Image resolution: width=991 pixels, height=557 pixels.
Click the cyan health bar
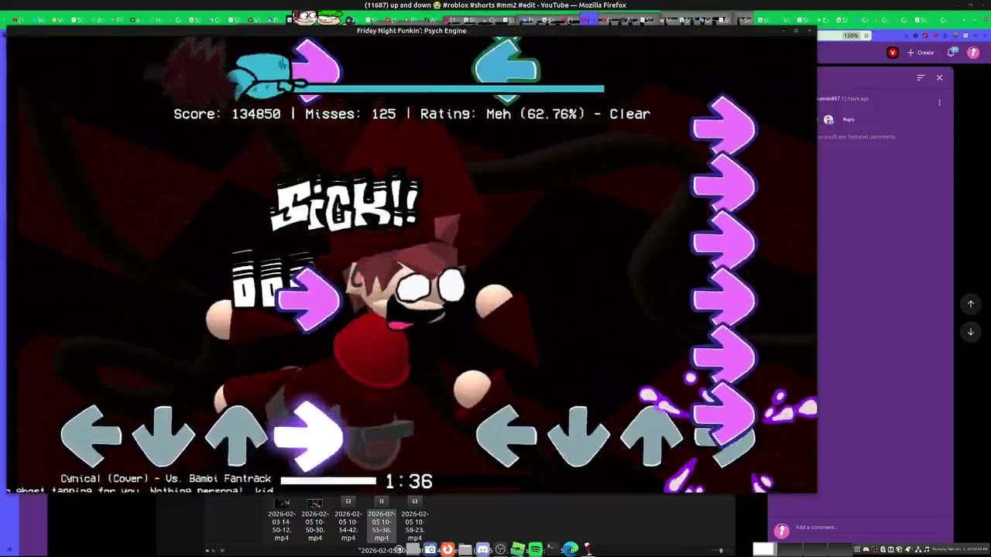447,89
